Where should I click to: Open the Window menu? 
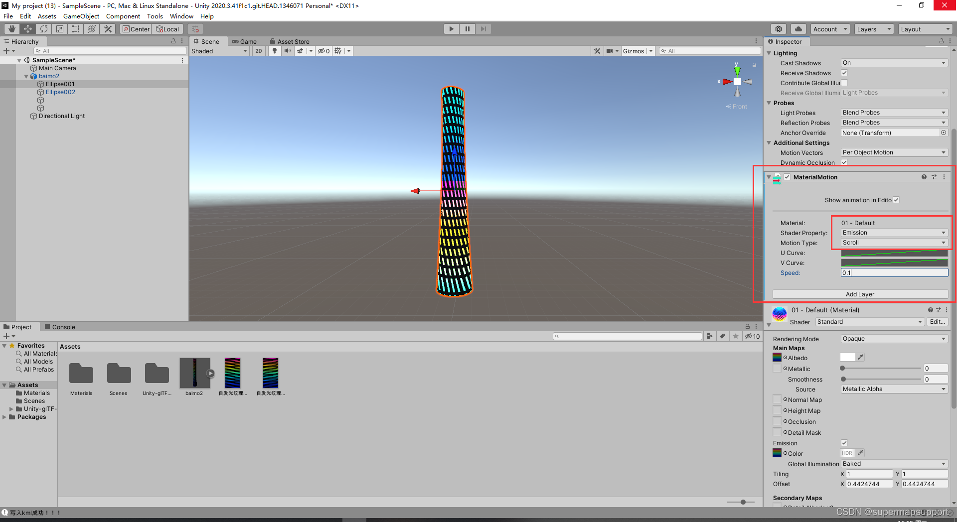[x=181, y=16]
